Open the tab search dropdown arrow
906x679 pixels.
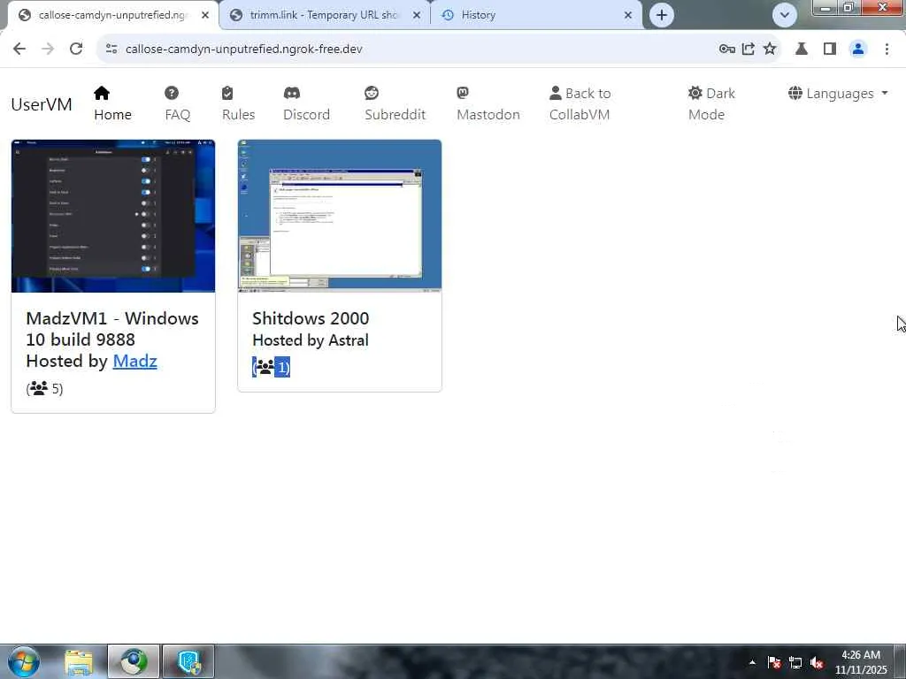click(x=785, y=15)
